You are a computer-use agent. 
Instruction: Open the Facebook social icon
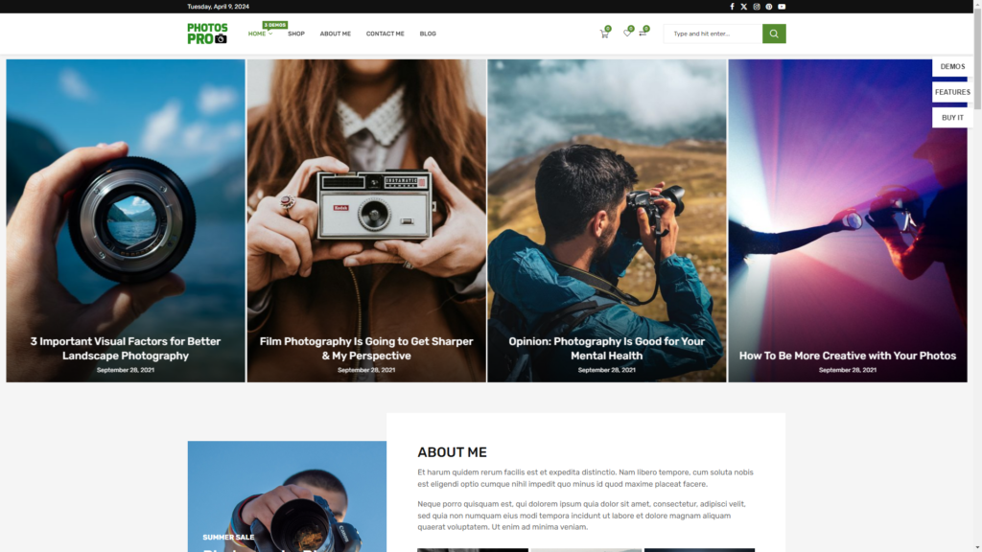coord(732,7)
